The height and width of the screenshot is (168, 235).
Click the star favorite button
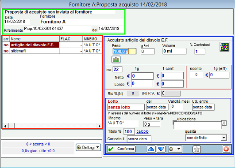coord(196,149)
